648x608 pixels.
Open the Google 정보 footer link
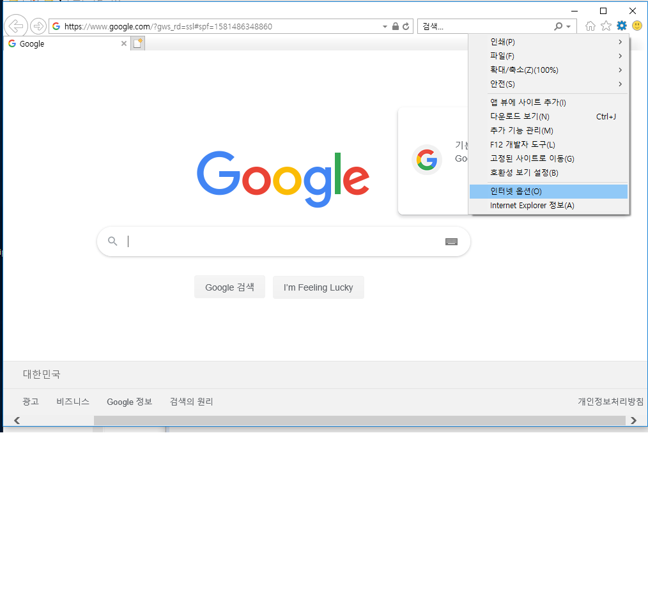[129, 402]
